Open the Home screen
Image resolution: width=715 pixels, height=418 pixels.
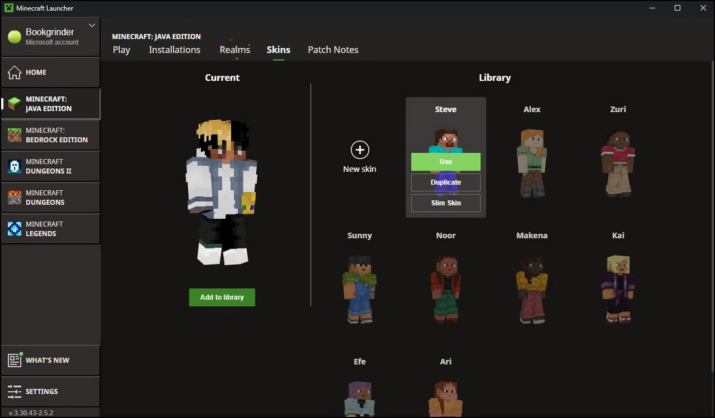[36, 72]
